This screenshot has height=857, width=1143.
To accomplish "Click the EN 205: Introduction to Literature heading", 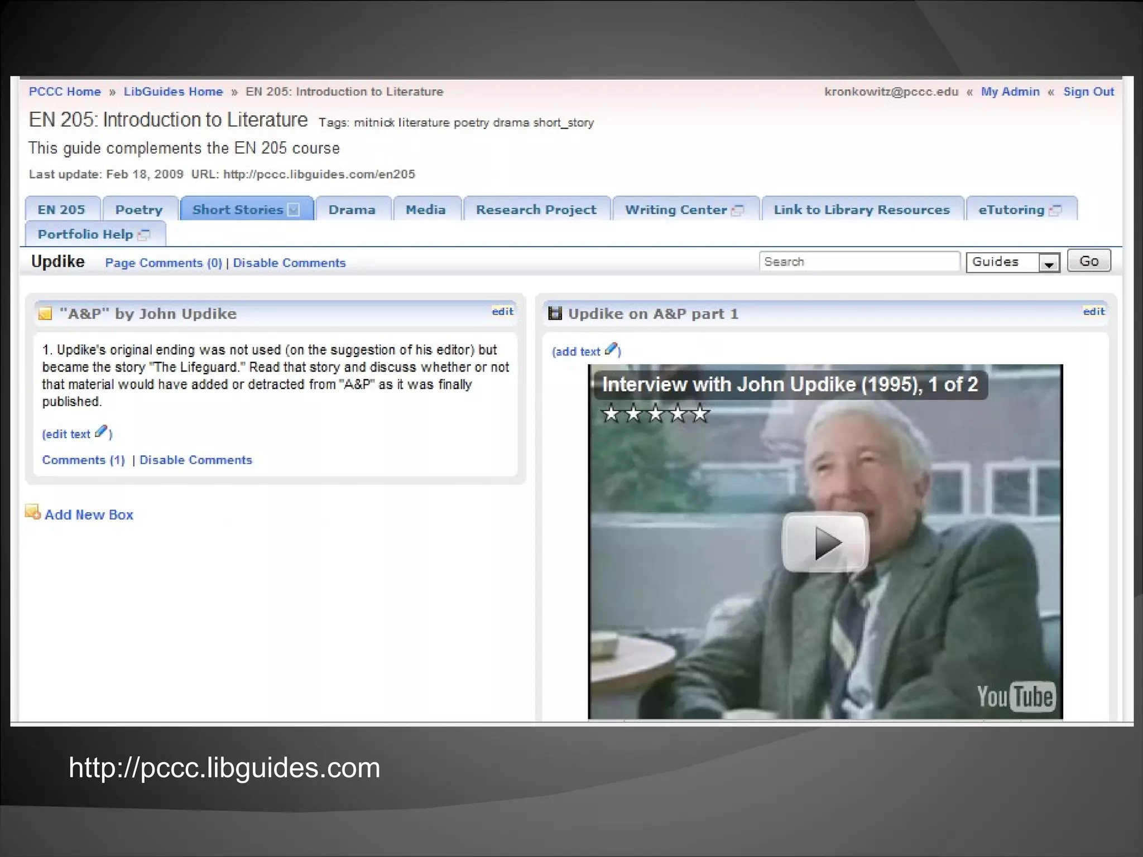I will point(169,120).
